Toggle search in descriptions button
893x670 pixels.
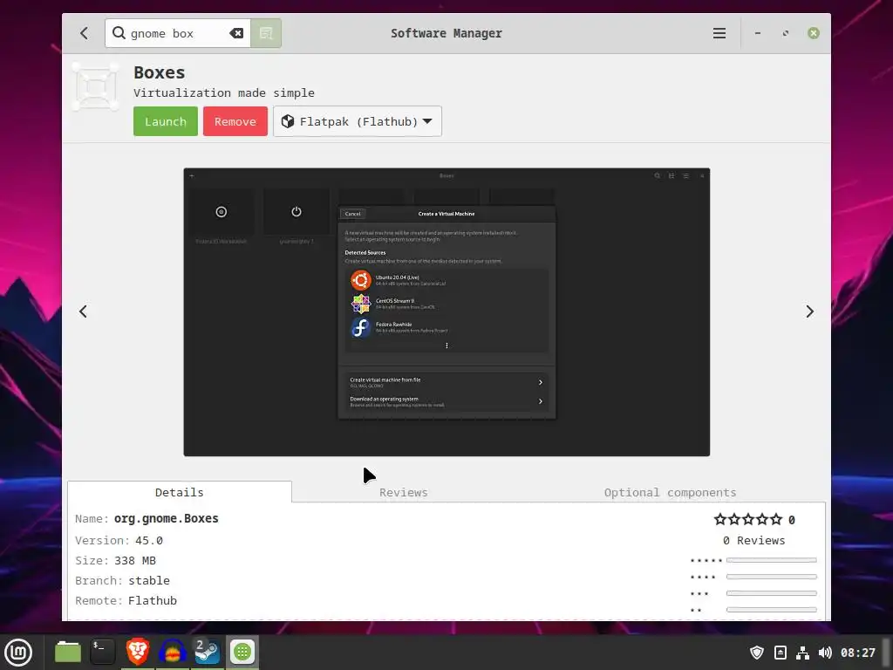tap(266, 33)
